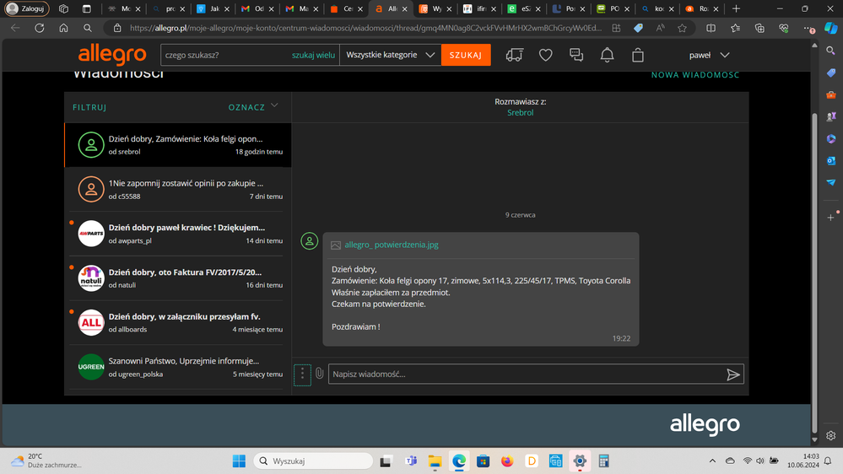The image size is (843, 474).
Task: Go to browser home page icon
Action: coord(63,28)
